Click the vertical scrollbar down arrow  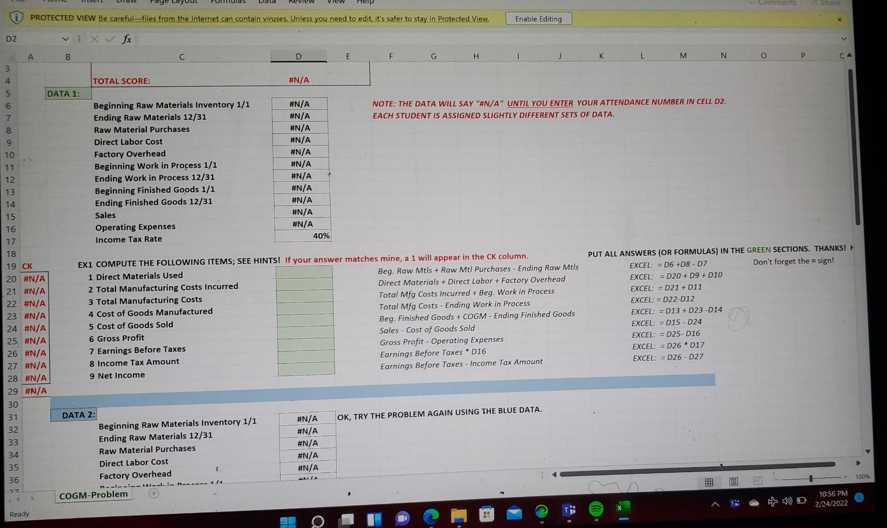[x=868, y=451]
